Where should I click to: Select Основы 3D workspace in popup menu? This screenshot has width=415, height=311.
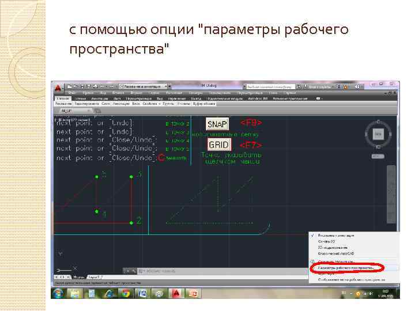point(353,241)
